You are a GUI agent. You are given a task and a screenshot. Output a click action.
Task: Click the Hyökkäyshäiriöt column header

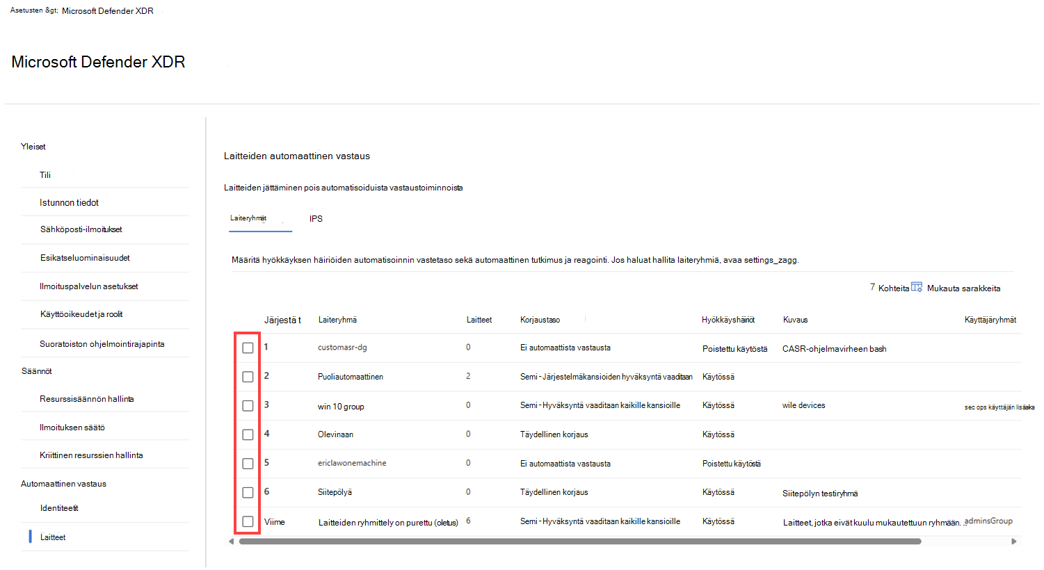point(728,320)
